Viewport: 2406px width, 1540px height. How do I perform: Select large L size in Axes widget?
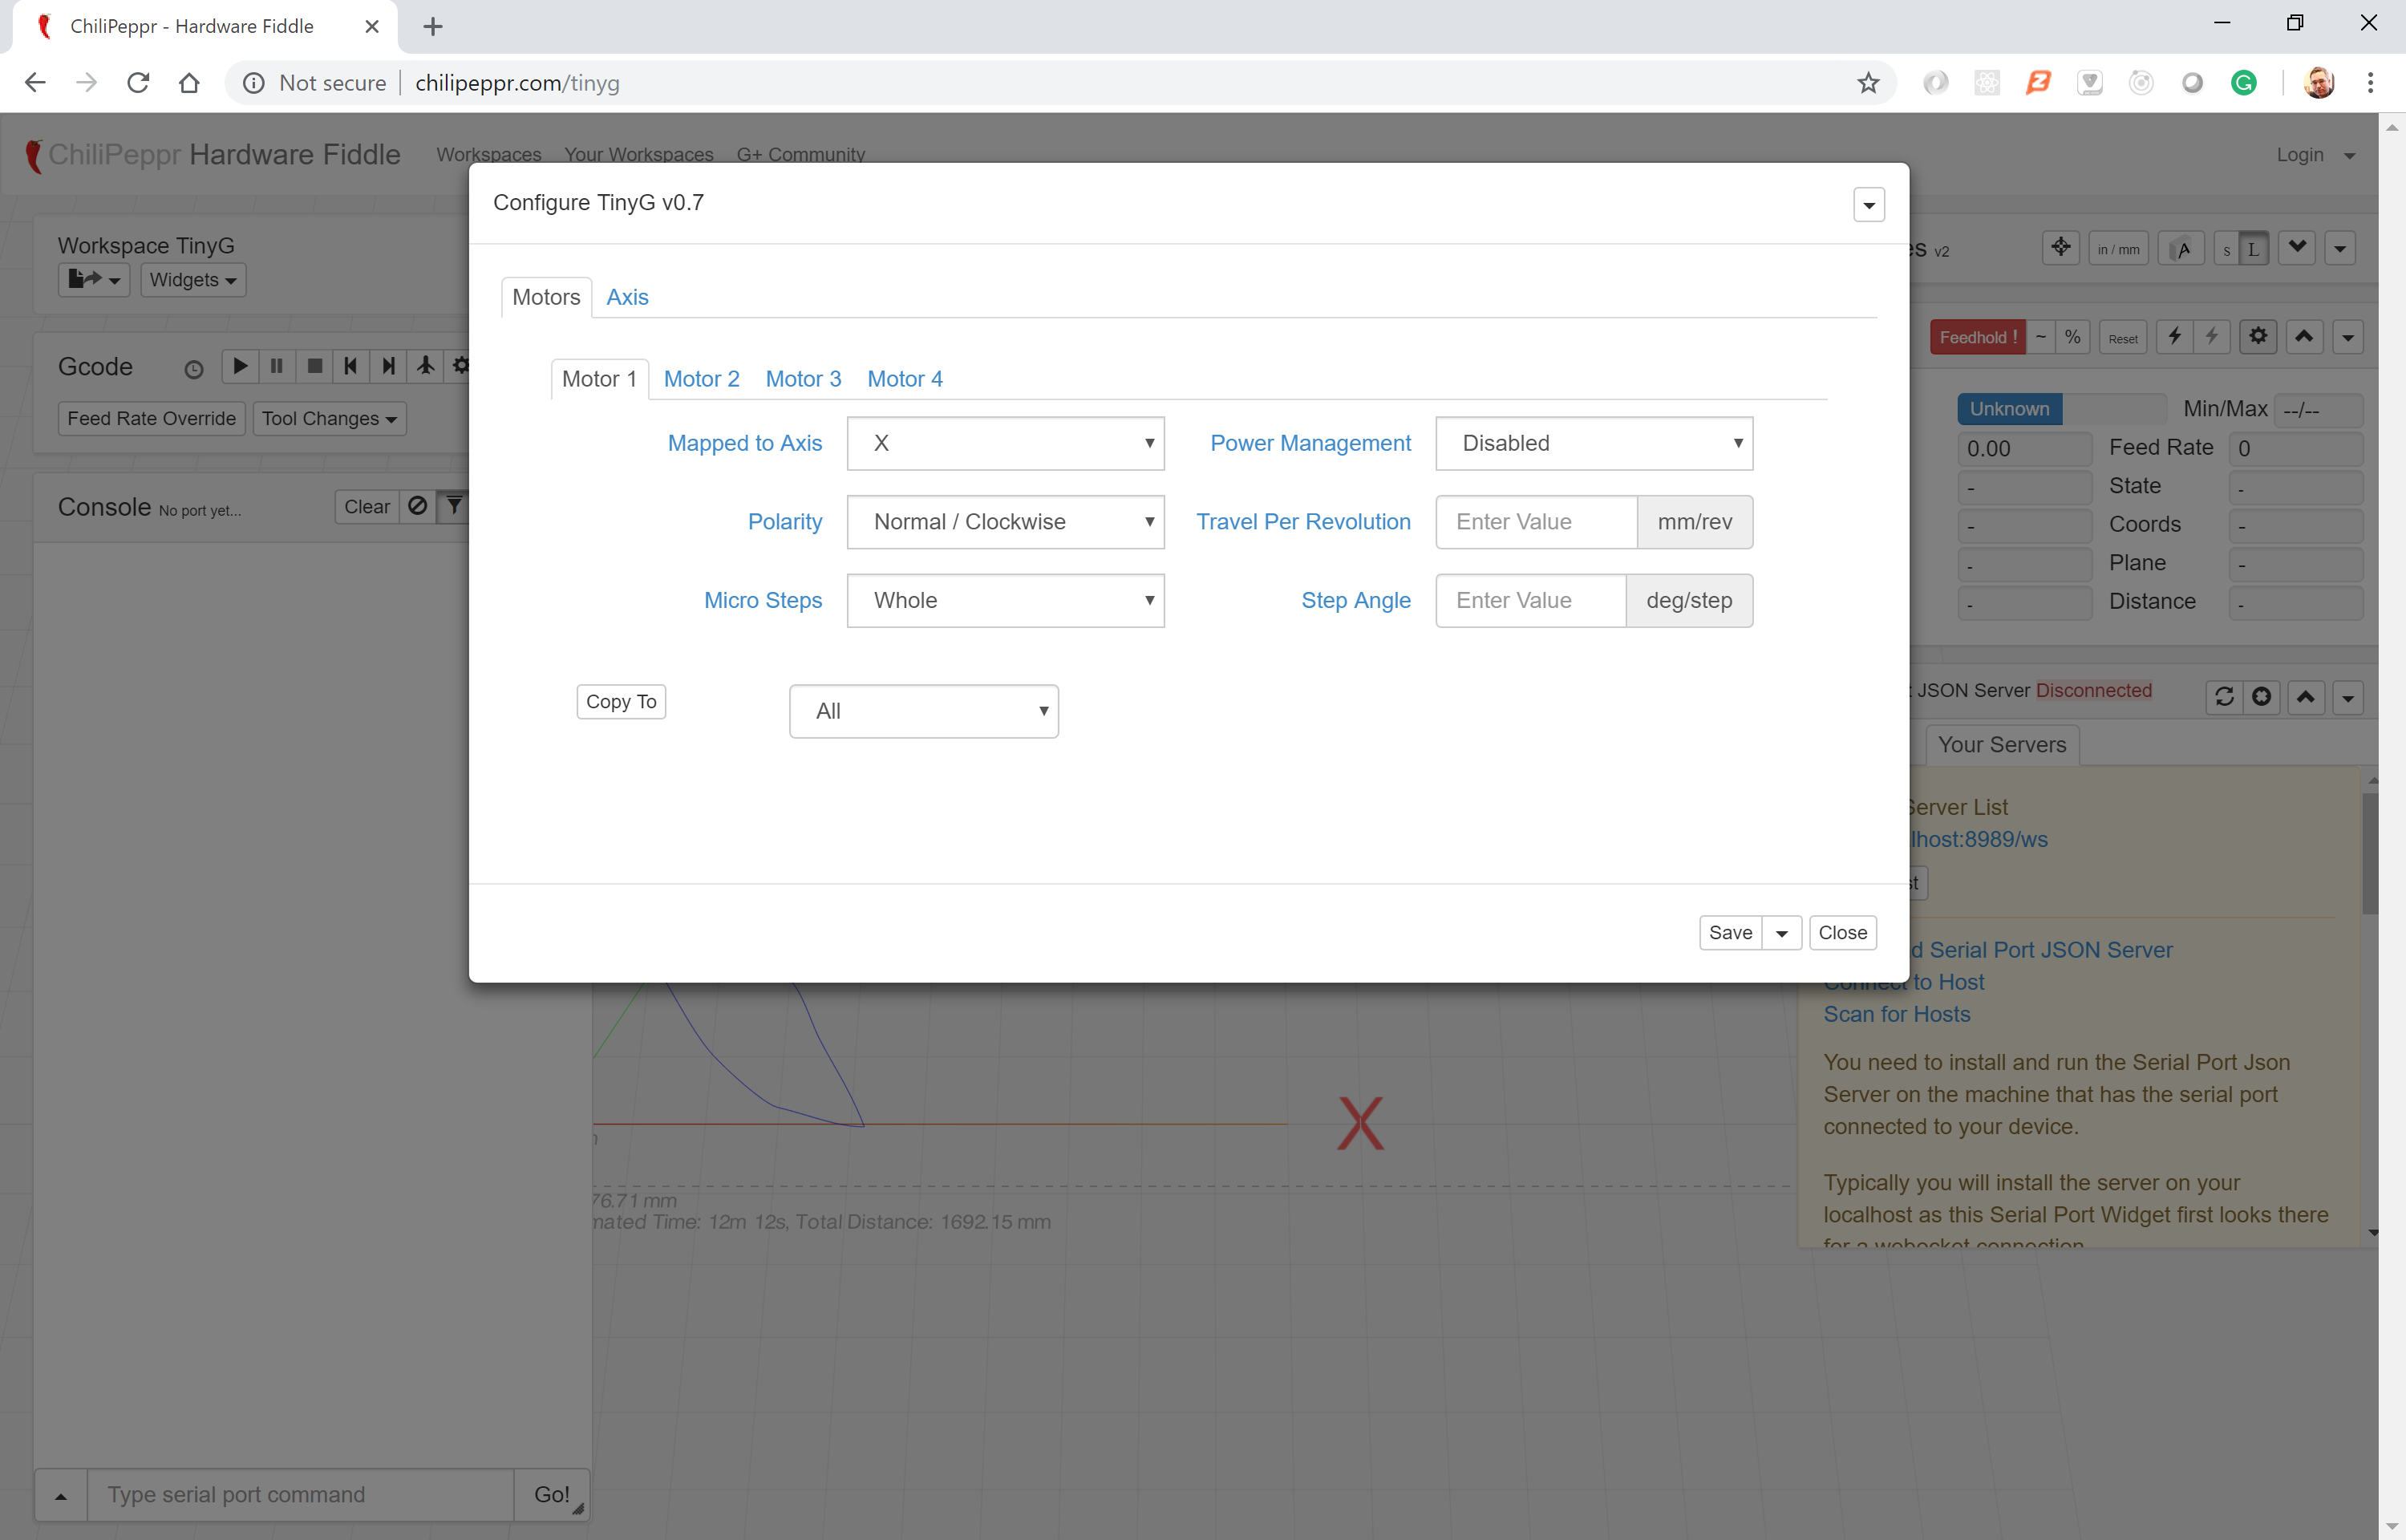click(x=2253, y=249)
